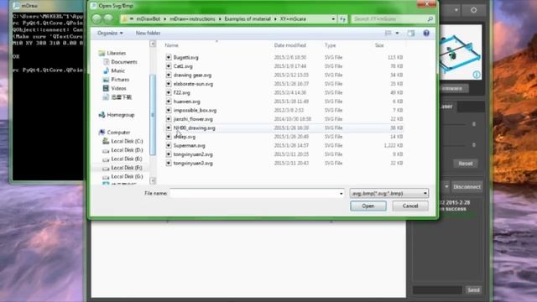Image resolution: width=537 pixels, height=302 pixels.
Task: Create a New folder
Action: (148, 34)
